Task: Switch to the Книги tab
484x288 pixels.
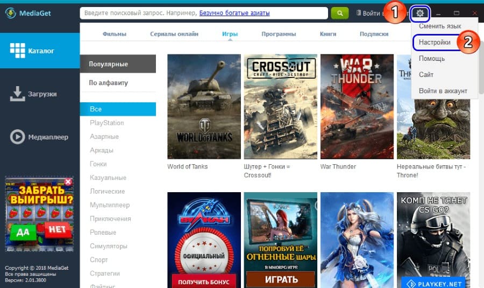Action: (x=328, y=34)
